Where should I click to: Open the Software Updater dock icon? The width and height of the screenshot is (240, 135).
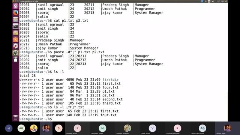pos(15,52)
